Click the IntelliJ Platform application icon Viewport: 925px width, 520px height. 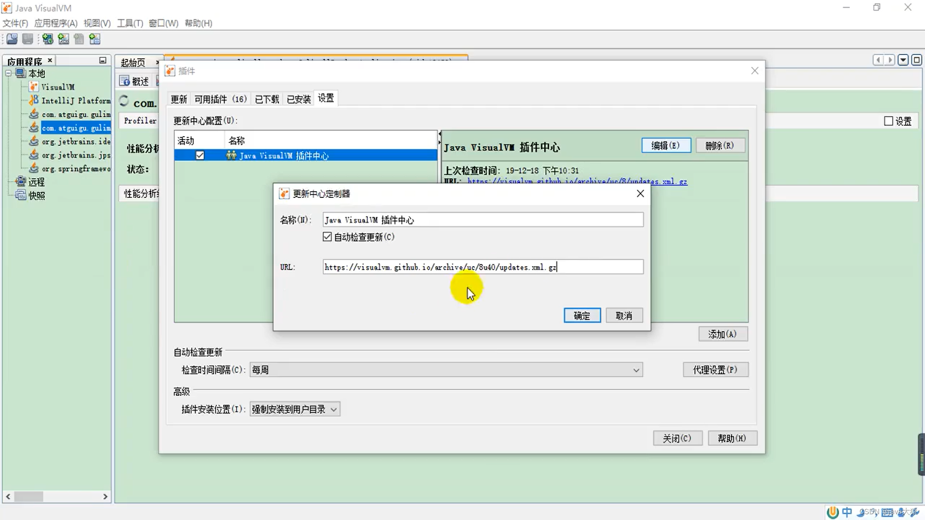pos(33,100)
